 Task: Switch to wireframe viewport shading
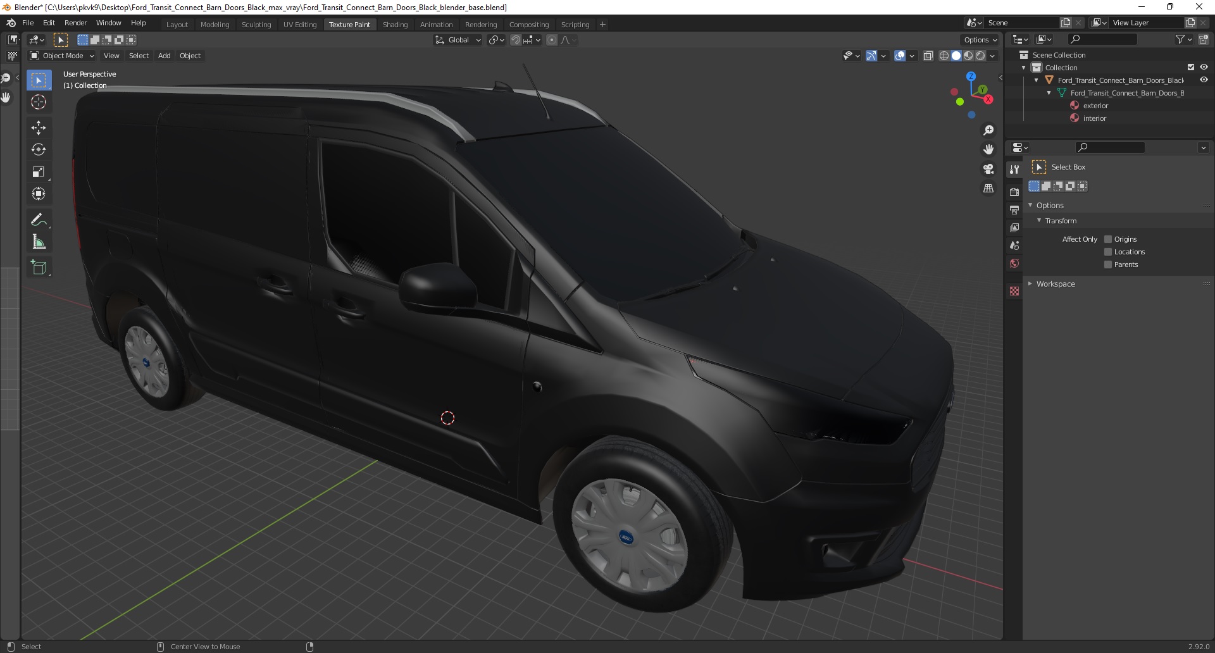click(944, 56)
